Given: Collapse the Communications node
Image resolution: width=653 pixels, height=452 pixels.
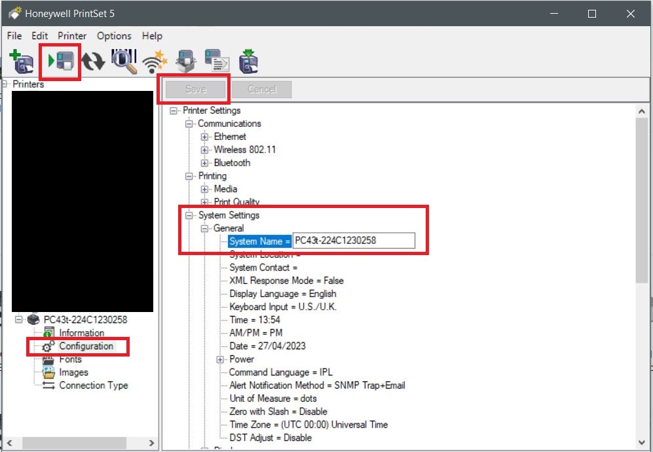Looking at the screenshot, I should [x=189, y=124].
